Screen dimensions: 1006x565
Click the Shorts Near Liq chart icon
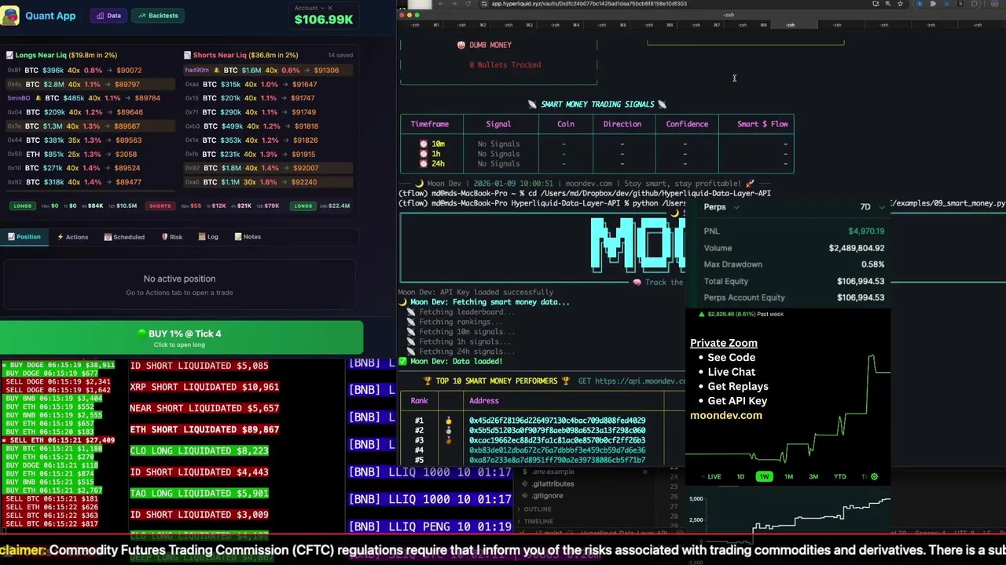tap(187, 55)
